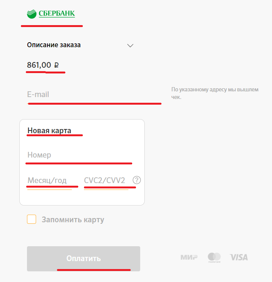Image resolution: width=272 pixels, height=282 pixels.
Task: Focus the card Номер field
Action: pos(79,155)
